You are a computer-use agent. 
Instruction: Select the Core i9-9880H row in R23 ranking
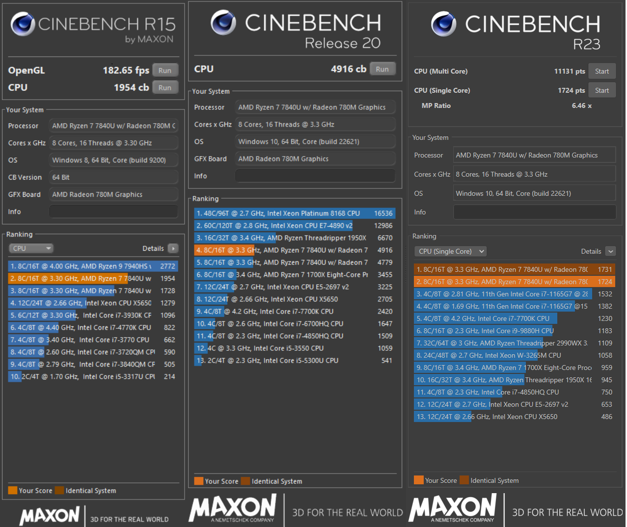515,331
